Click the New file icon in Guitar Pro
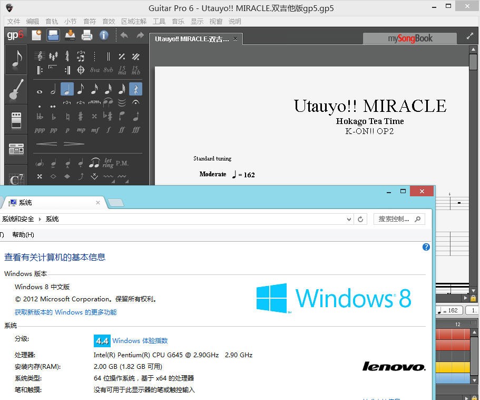The height and width of the screenshot is (400, 480). pos(36,35)
